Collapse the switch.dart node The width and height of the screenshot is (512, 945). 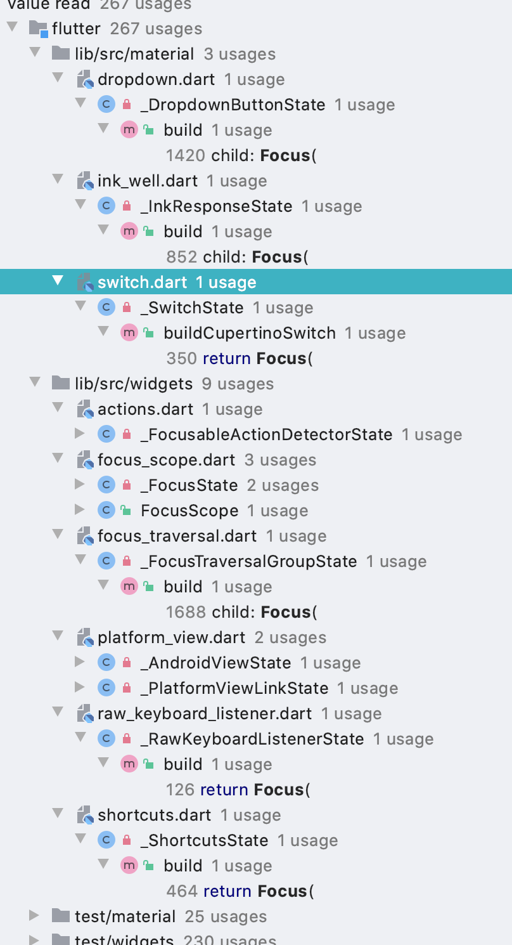pos(58,282)
